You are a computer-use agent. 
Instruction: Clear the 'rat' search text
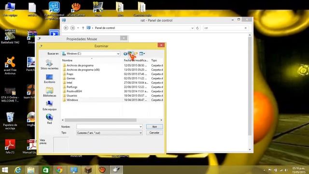(246, 28)
